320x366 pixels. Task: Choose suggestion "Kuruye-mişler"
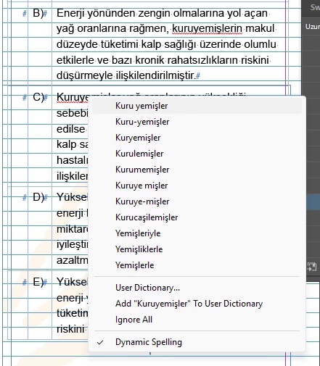[197, 201]
